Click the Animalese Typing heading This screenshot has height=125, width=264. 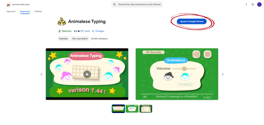pyautogui.click(x=87, y=22)
